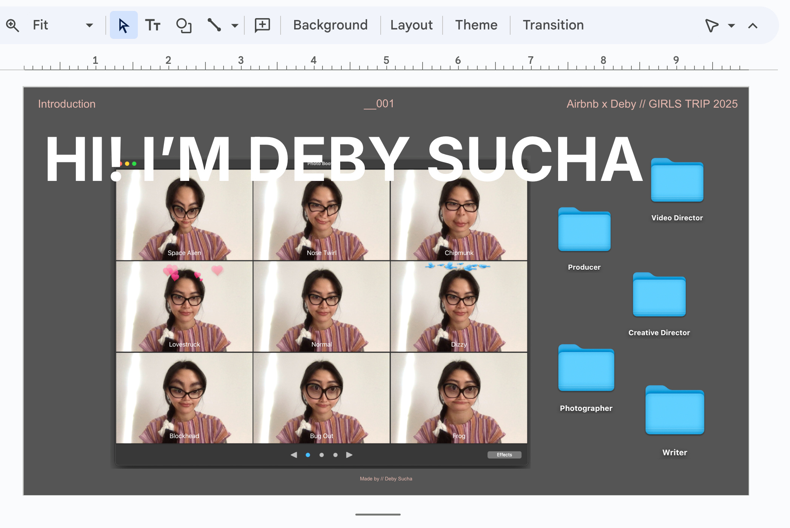The width and height of the screenshot is (790, 528).
Task: Open the Fit zoom level dropdown
Action: (x=89, y=25)
